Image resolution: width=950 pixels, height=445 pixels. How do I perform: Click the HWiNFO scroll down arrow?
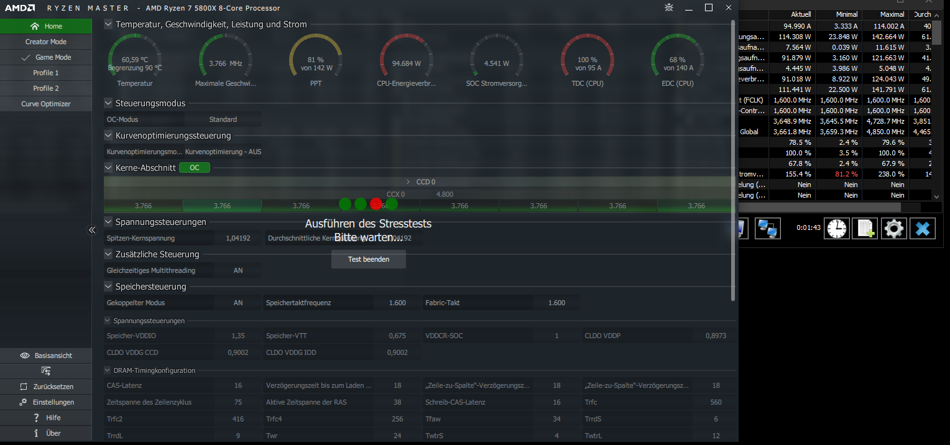point(938,196)
